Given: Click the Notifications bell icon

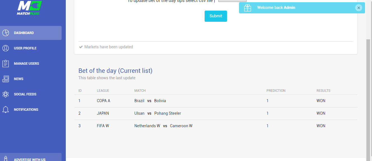Looking at the screenshot, I should click(6, 110).
